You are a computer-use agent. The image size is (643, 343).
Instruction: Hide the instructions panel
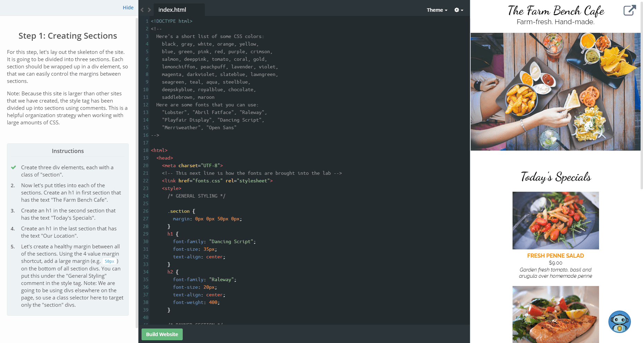tap(128, 8)
